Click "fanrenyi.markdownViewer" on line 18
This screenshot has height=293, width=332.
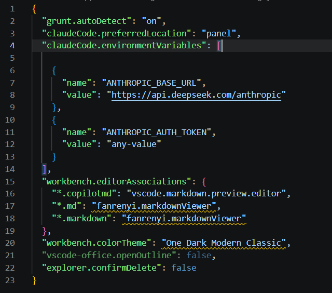coord(184,218)
